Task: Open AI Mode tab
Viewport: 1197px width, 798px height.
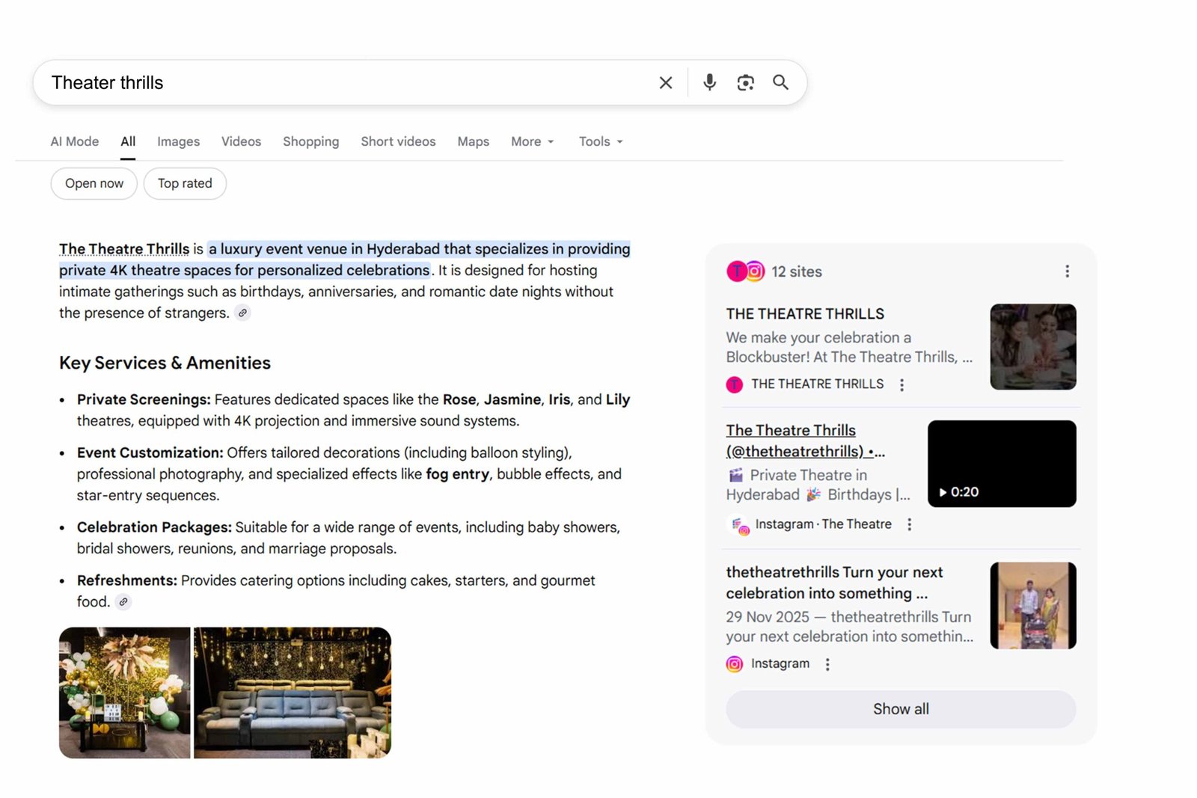Action: (x=75, y=141)
